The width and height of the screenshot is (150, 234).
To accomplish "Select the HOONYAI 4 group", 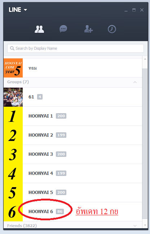I will pos(73,173).
